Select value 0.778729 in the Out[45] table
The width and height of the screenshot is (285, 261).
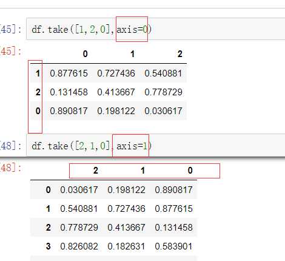pyautogui.click(x=163, y=92)
